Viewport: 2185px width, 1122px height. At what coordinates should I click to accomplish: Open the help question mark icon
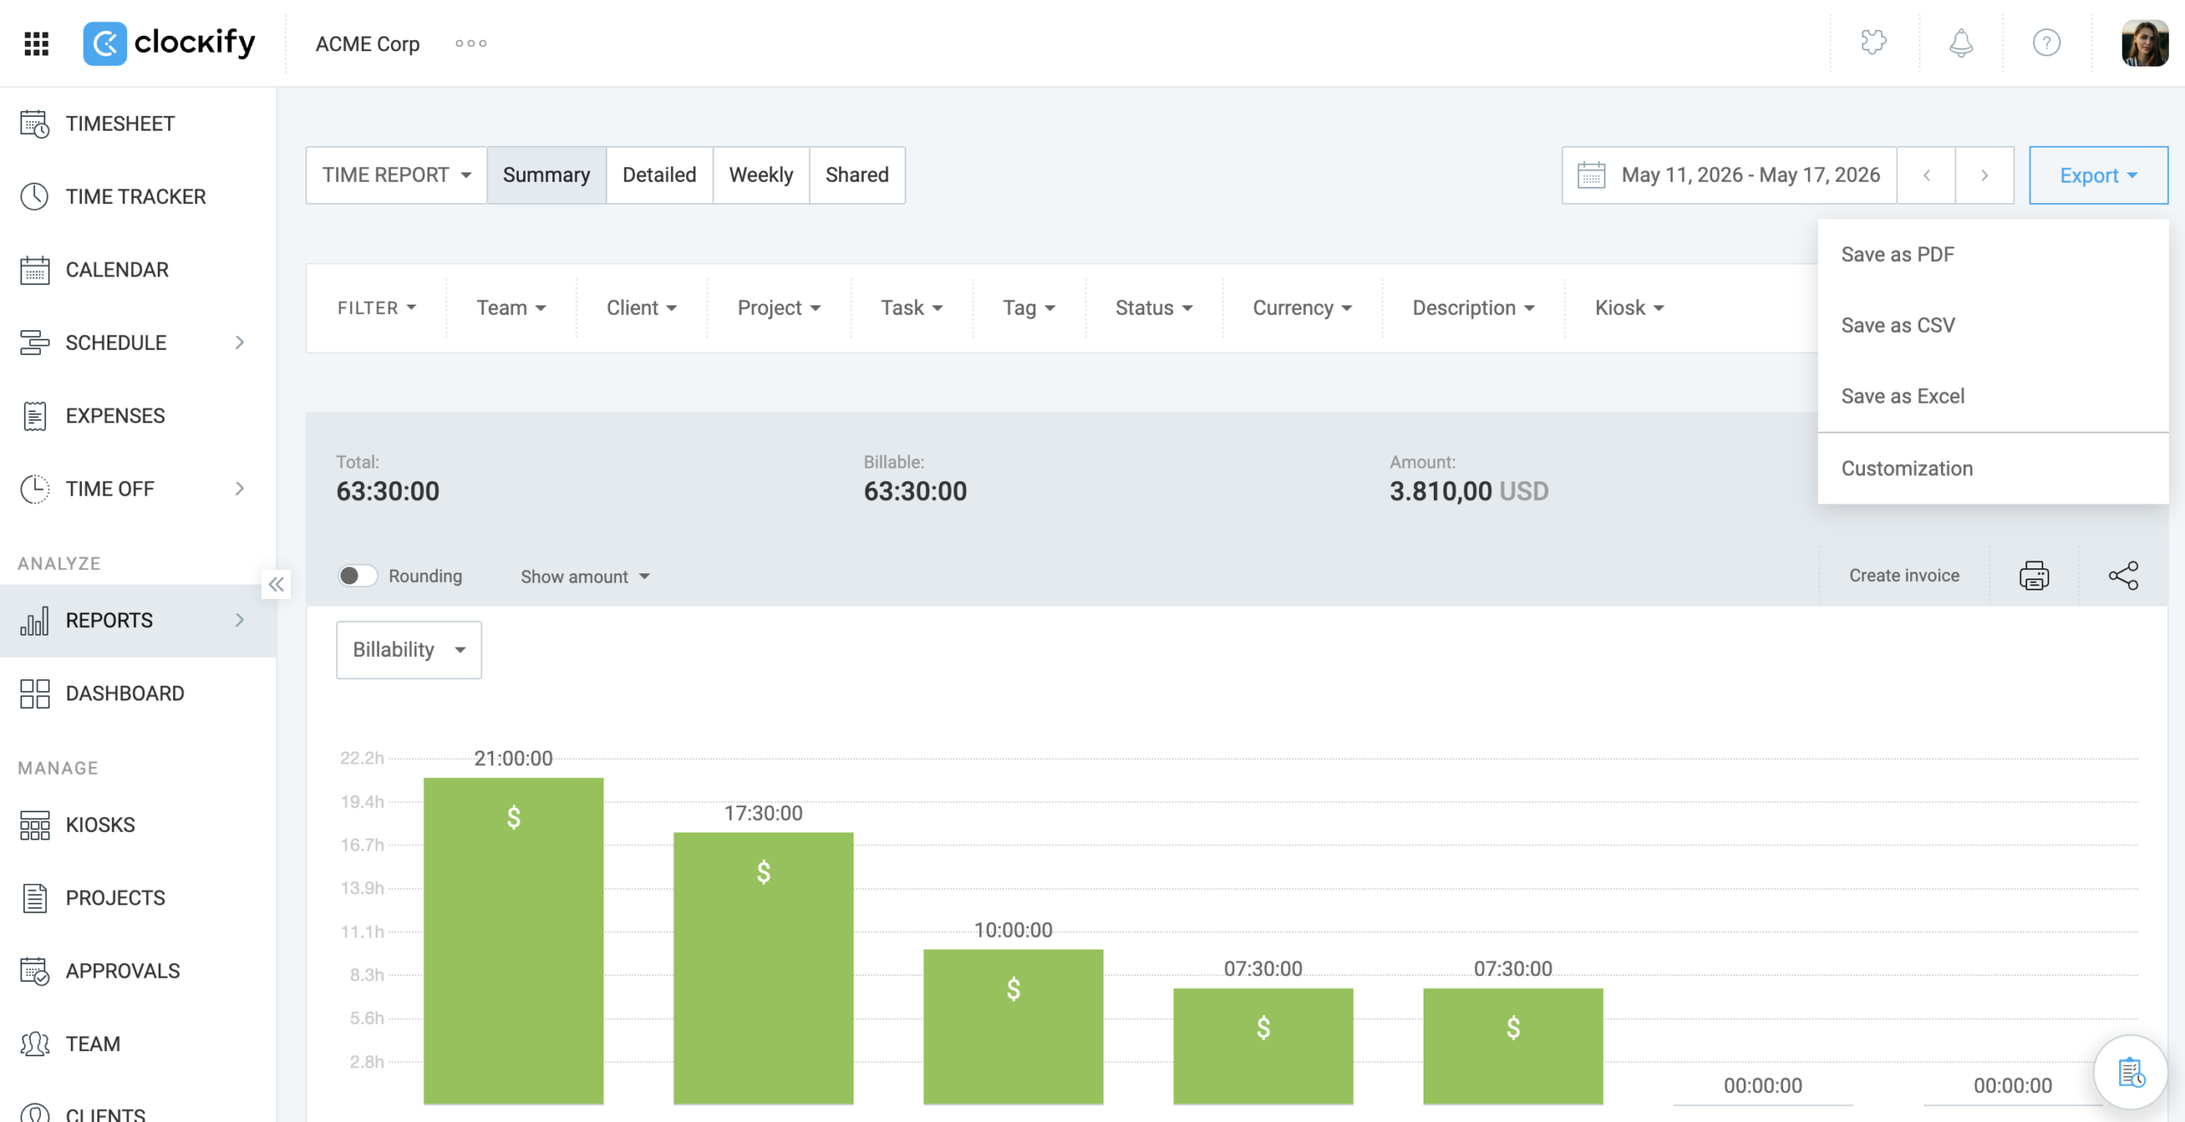(2047, 43)
